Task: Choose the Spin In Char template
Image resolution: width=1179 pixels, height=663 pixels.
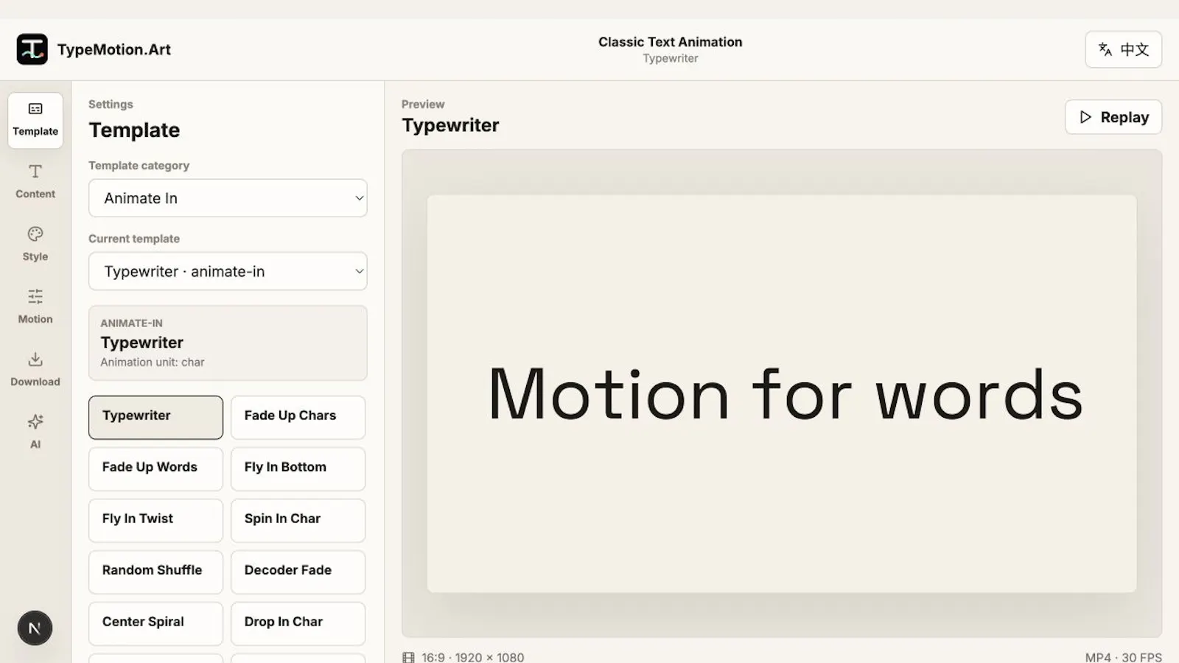Action: (x=298, y=521)
